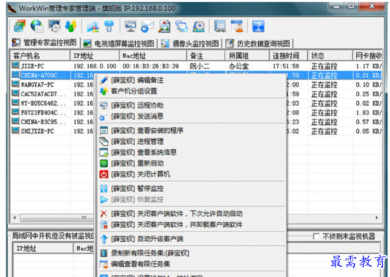Click the 网卡接收 column header
The height and width of the screenshot is (277, 390).
[367, 56]
